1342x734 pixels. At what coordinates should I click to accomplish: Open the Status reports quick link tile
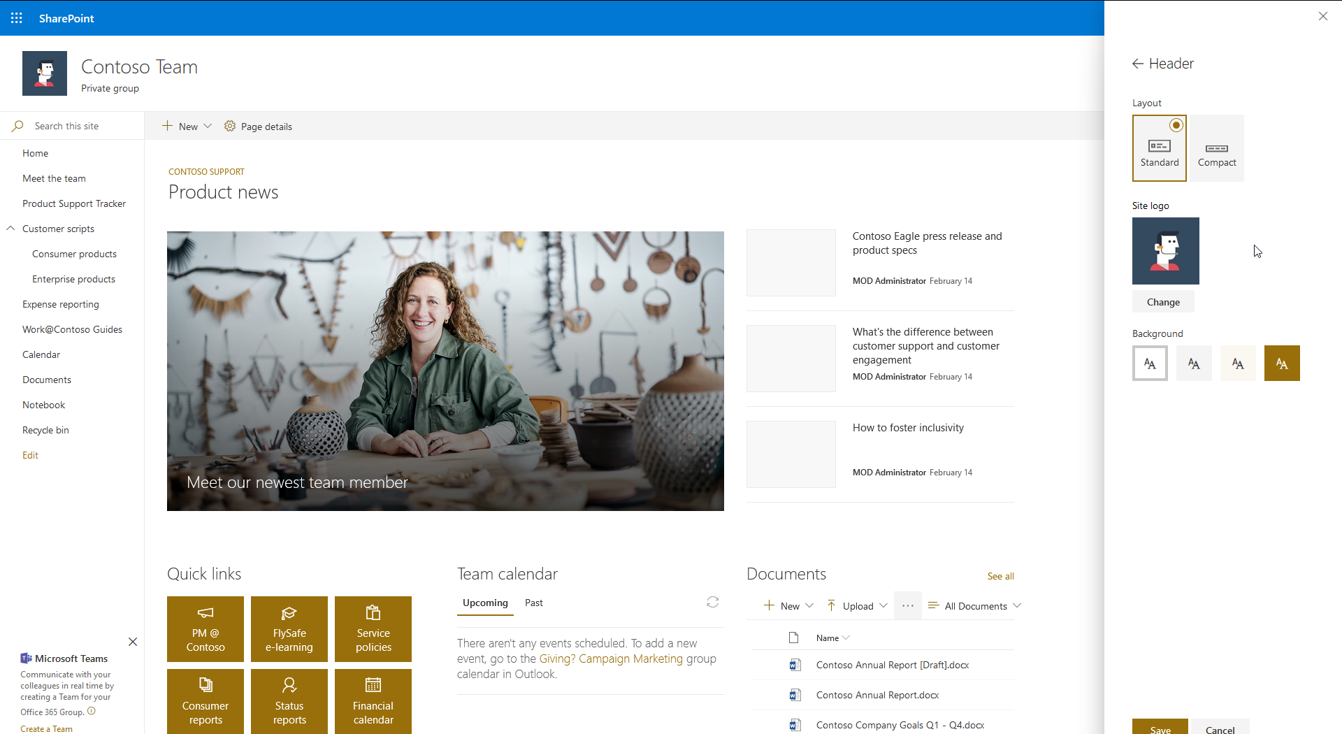point(289,701)
